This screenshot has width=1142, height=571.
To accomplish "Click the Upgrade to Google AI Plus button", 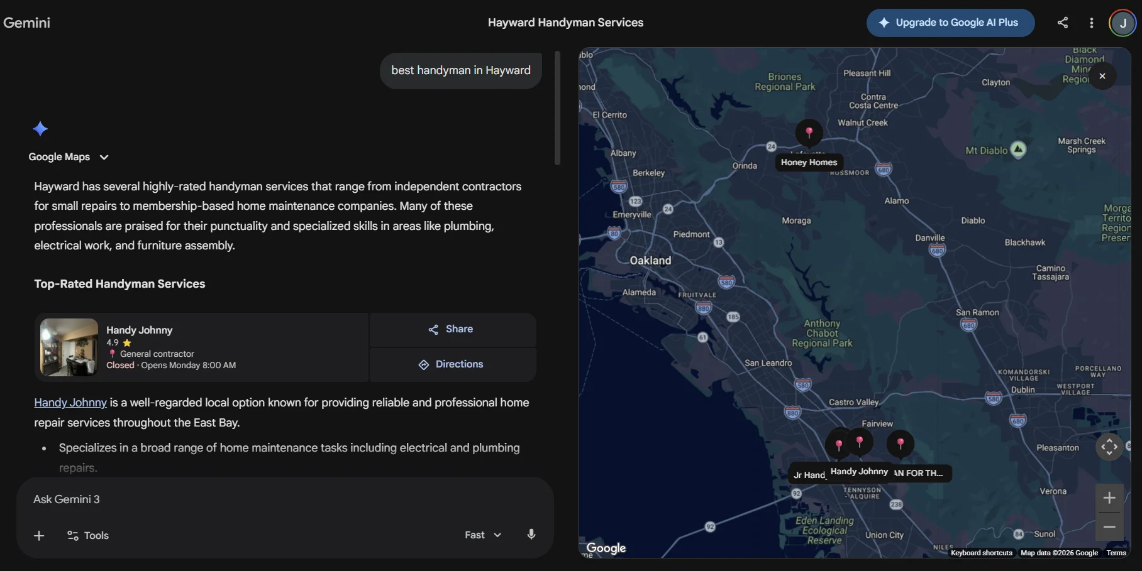I will pyautogui.click(x=950, y=23).
